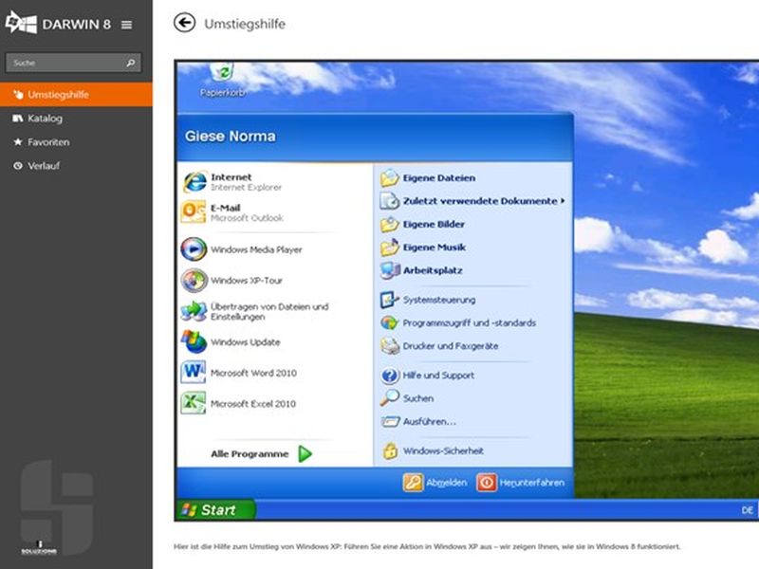Click the Papierkorb recycle bin icon
Screen dimensions: 759x569
coord(222,73)
